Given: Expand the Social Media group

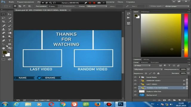Looking at the screenshot, I should (140, 77).
